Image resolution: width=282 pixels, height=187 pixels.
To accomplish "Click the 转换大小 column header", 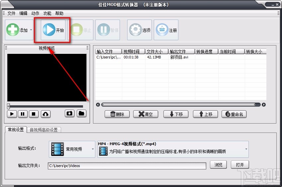I will 256,51.
